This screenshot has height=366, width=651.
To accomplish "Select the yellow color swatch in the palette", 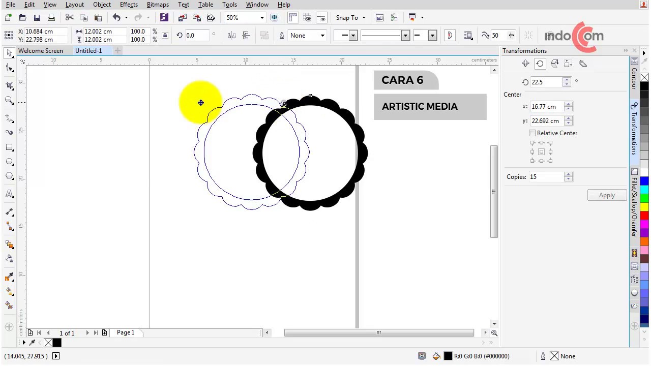I will pos(644,207).
